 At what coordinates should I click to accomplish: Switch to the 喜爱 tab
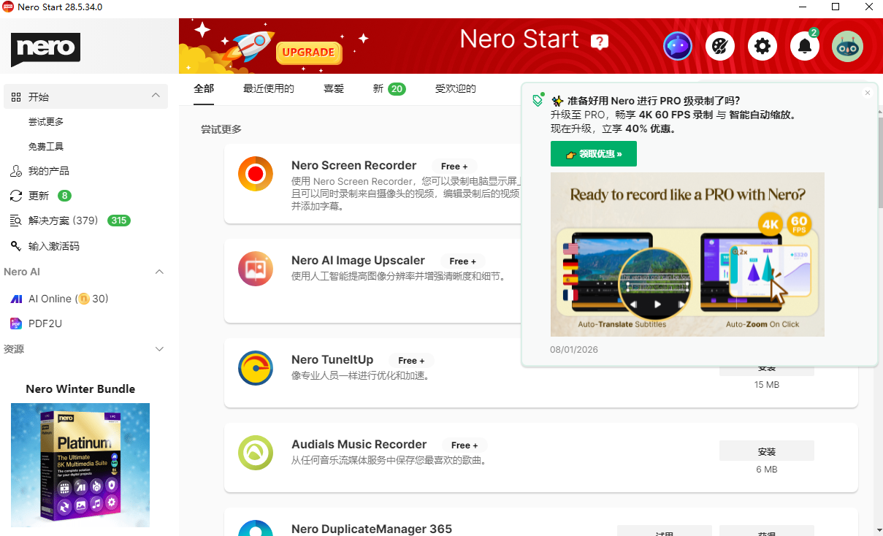pos(334,88)
